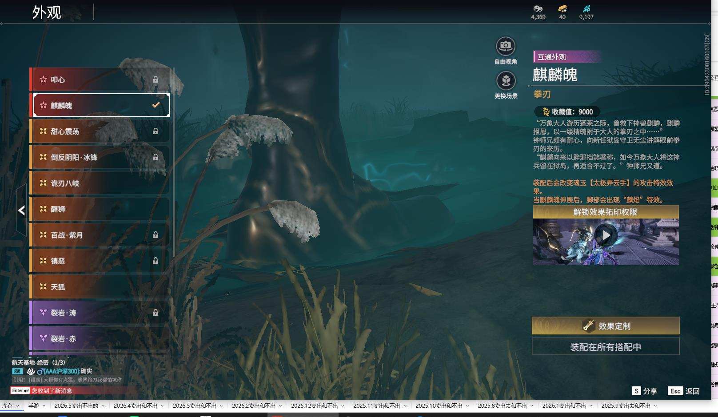Select the 百战·紫月 skin name
This screenshot has width=718, height=417.
click(67, 235)
